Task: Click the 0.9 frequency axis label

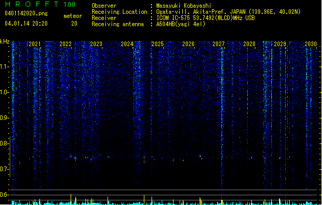Action: pos(5,118)
